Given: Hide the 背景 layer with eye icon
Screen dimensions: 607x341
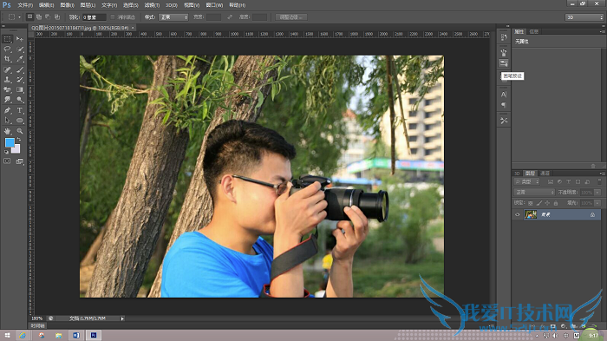Looking at the screenshot, I should pyautogui.click(x=517, y=214).
